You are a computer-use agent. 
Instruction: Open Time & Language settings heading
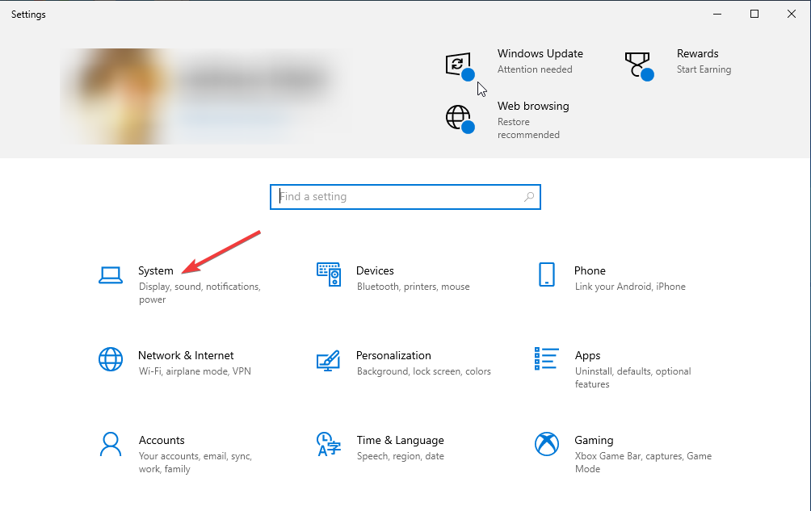click(x=401, y=440)
